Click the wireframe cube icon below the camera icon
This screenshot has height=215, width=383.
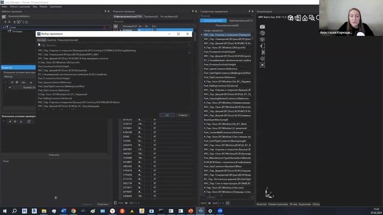pos(262,33)
